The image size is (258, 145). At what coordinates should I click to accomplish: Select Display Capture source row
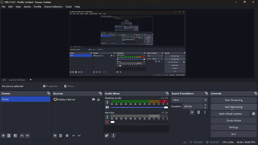tap(77, 99)
